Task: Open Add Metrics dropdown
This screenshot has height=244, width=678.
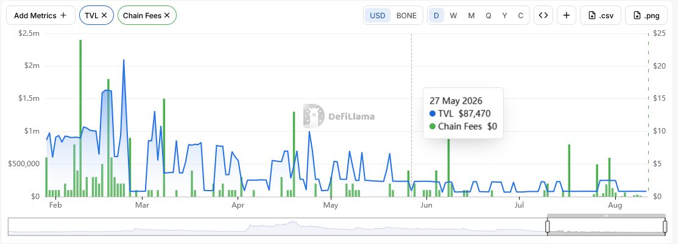Action: (40, 15)
